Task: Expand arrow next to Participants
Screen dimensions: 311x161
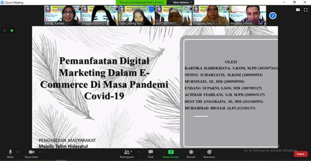Action: (x=139, y=152)
